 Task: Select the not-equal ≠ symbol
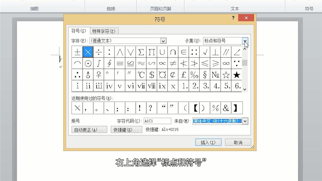coord(173,63)
